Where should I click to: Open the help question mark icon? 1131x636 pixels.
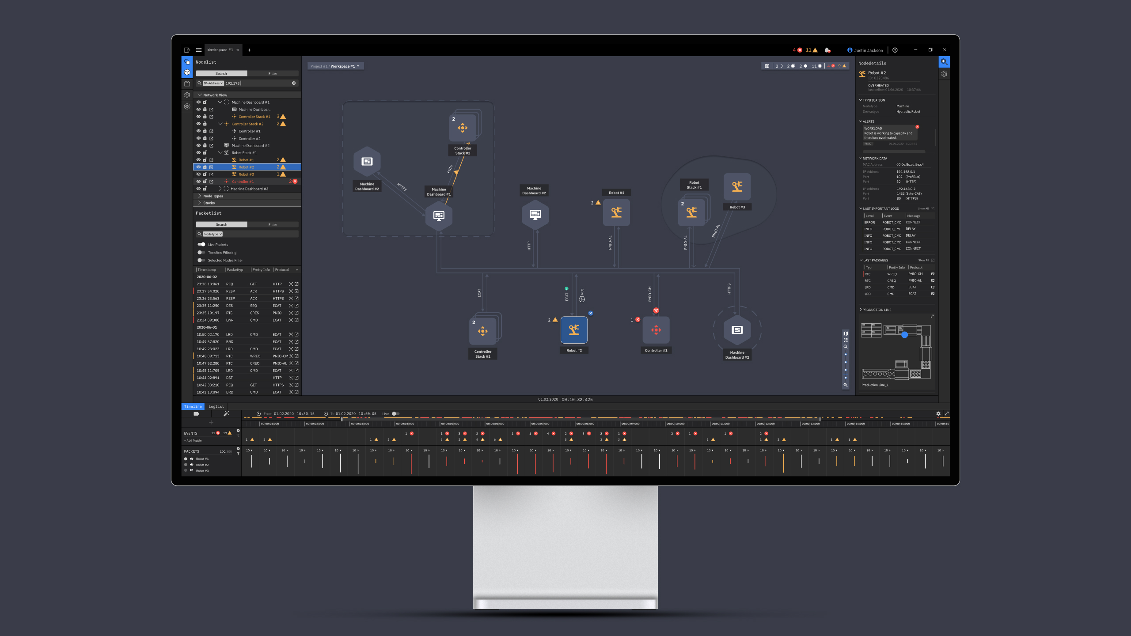895,50
